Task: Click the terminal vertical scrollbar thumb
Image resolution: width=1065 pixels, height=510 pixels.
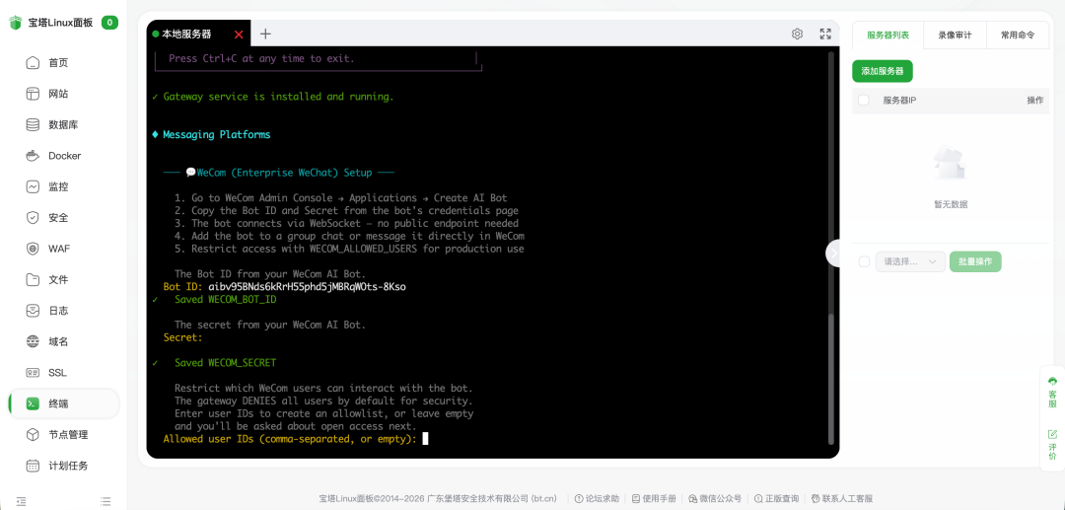Action: tap(830, 379)
